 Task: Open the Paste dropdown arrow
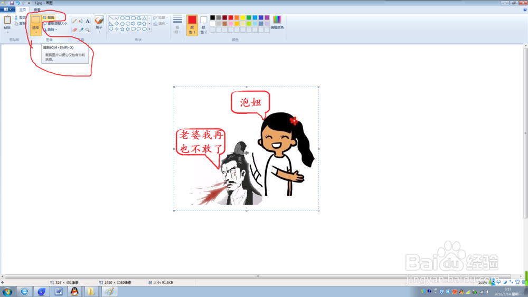(x=7, y=32)
